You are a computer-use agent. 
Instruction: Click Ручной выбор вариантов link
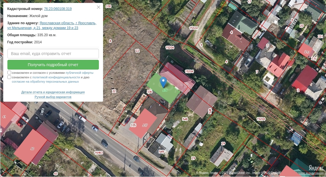pyautogui.click(x=53, y=97)
